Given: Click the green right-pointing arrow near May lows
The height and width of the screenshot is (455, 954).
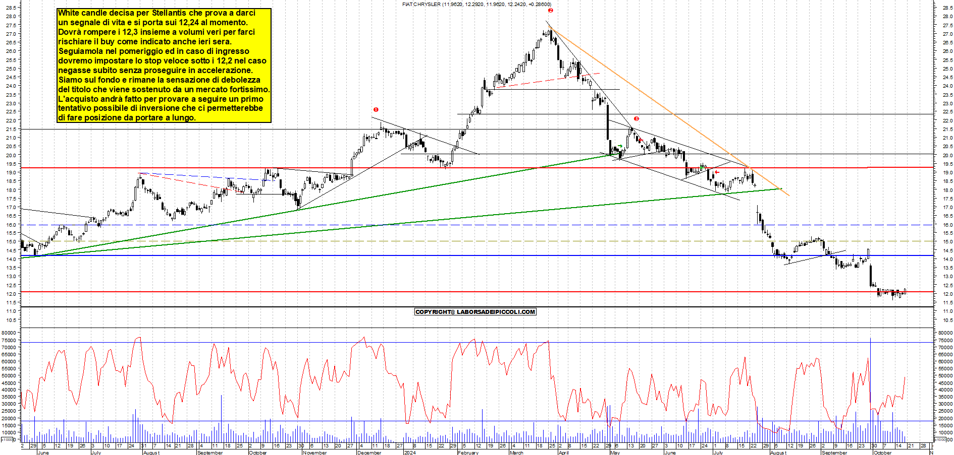Looking at the screenshot, I should tap(620, 146).
